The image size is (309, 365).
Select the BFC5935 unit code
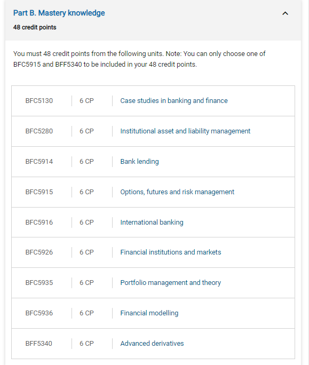click(39, 283)
